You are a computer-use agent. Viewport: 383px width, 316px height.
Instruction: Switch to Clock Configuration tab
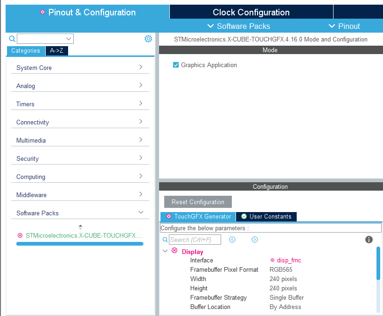point(251,12)
